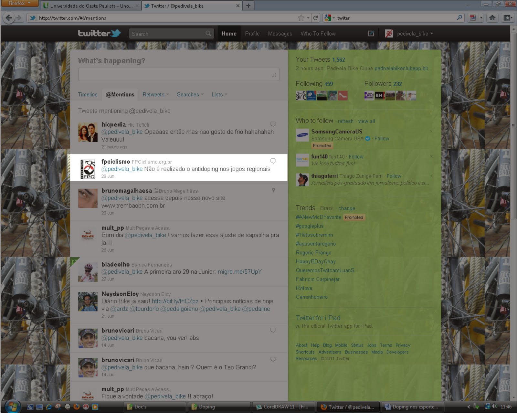
Task: View all Who to follow suggestions
Action: [366, 121]
